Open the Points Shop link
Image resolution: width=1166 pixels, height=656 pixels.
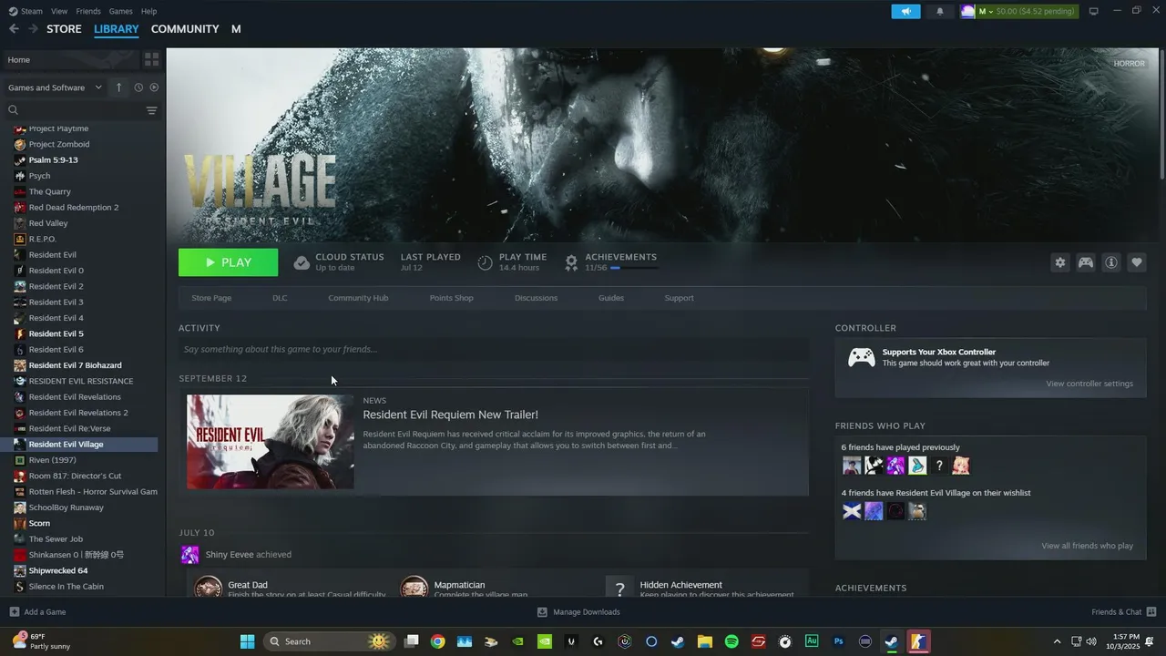pos(451,298)
